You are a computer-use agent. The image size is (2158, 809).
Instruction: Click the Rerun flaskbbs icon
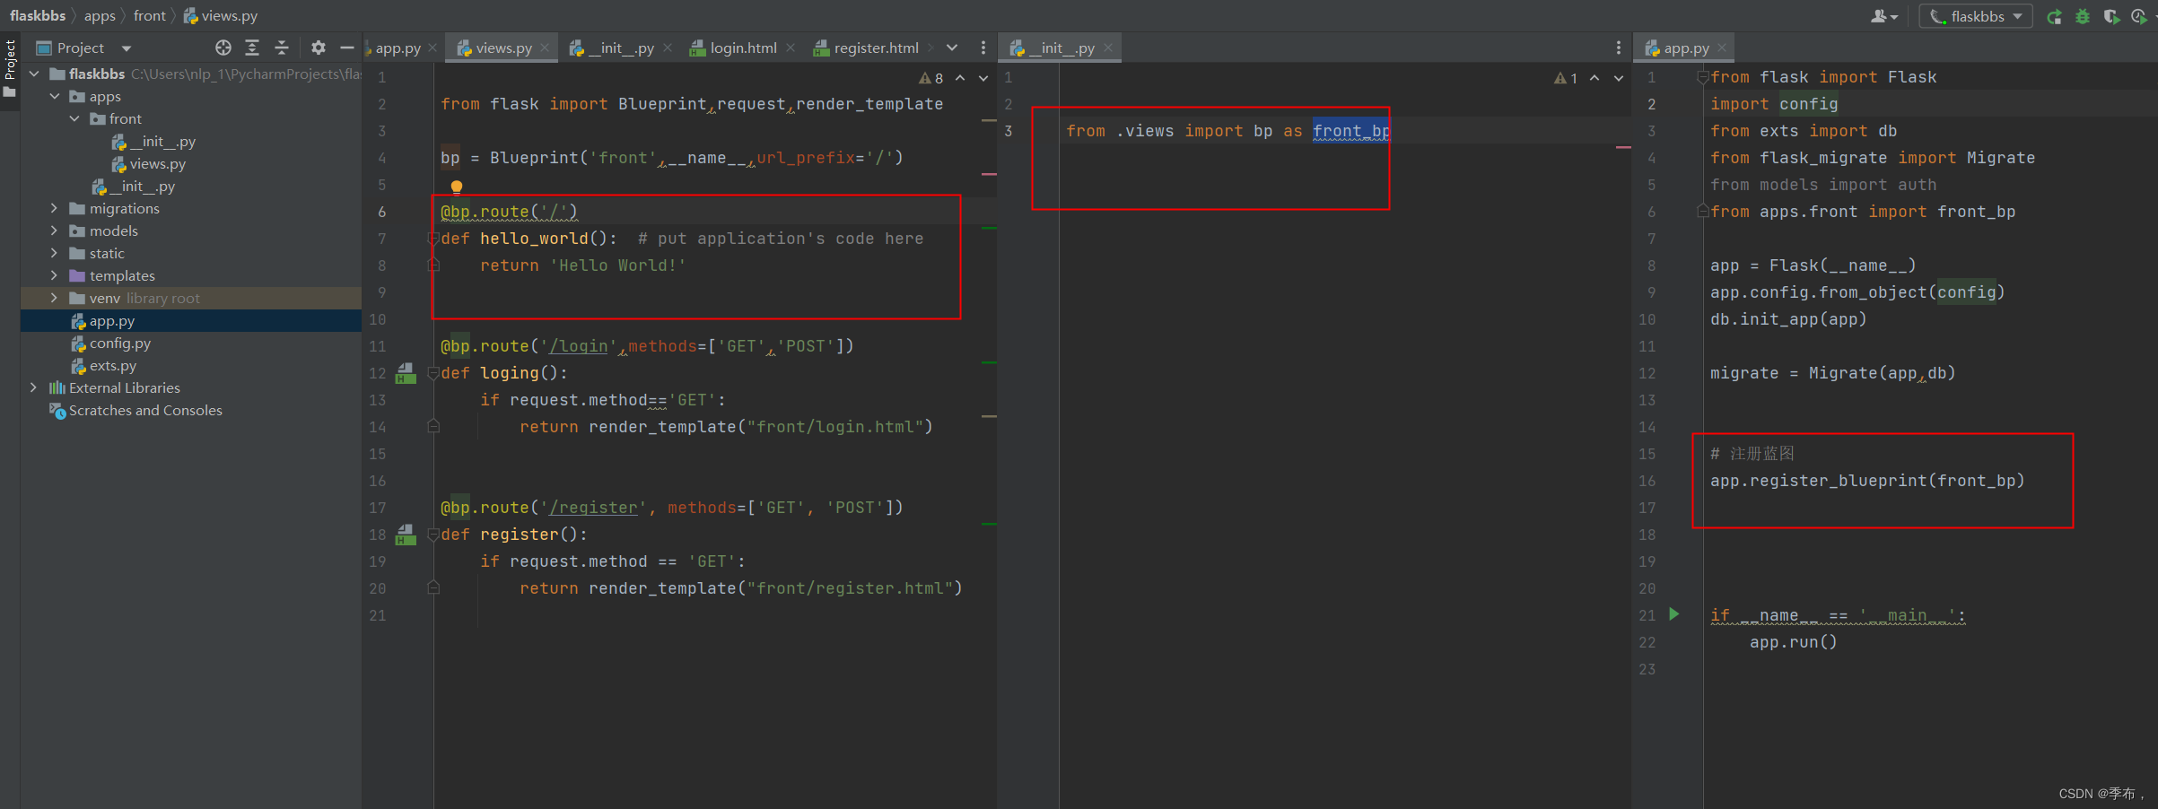(x=2054, y=16)
